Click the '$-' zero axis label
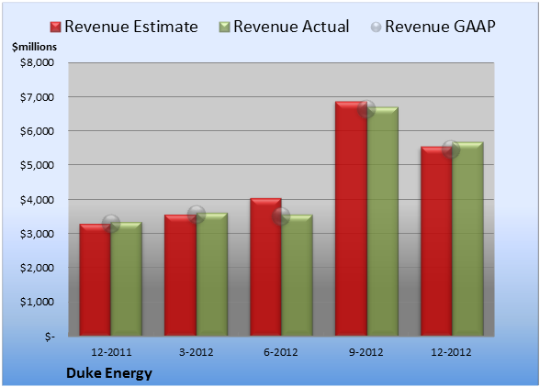Viewport: 540px width, 387px height. (50, 337)
